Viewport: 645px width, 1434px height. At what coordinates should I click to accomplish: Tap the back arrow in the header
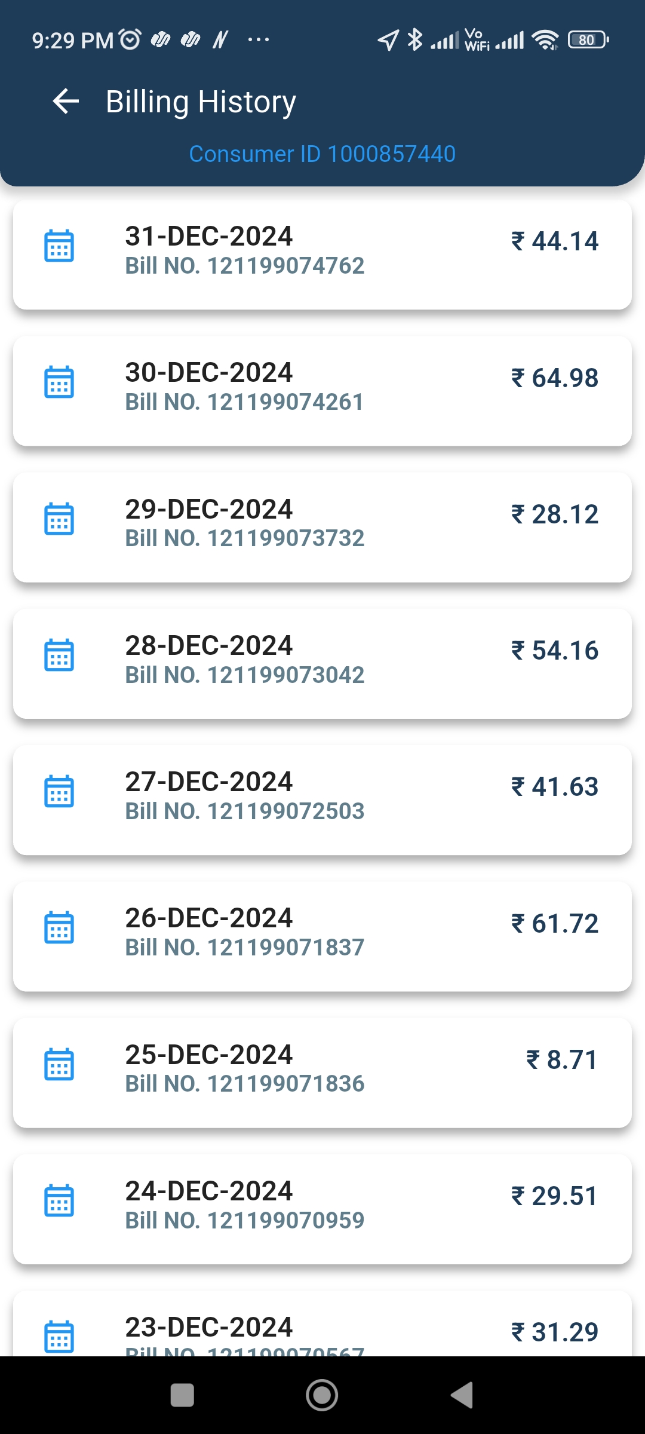(x=66, y=101)
